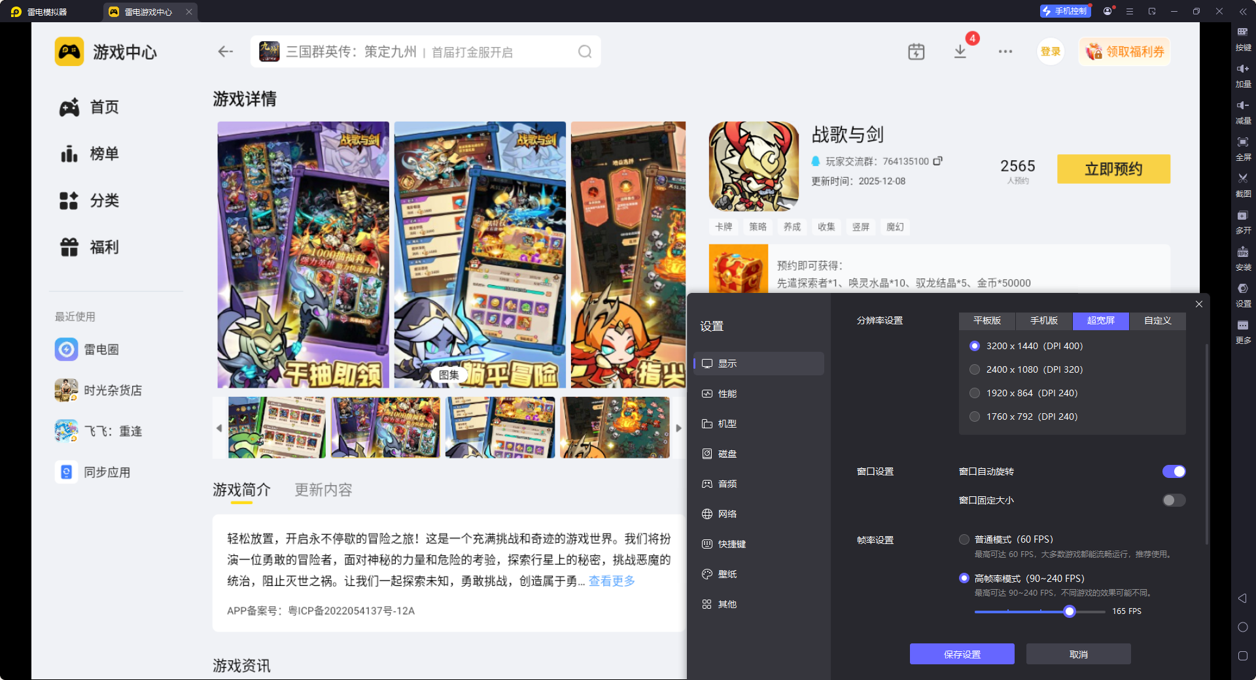Viewport: 1256px width, 680px height.
Task: Open the 更新内容 tab
Action: coord(323,490)
